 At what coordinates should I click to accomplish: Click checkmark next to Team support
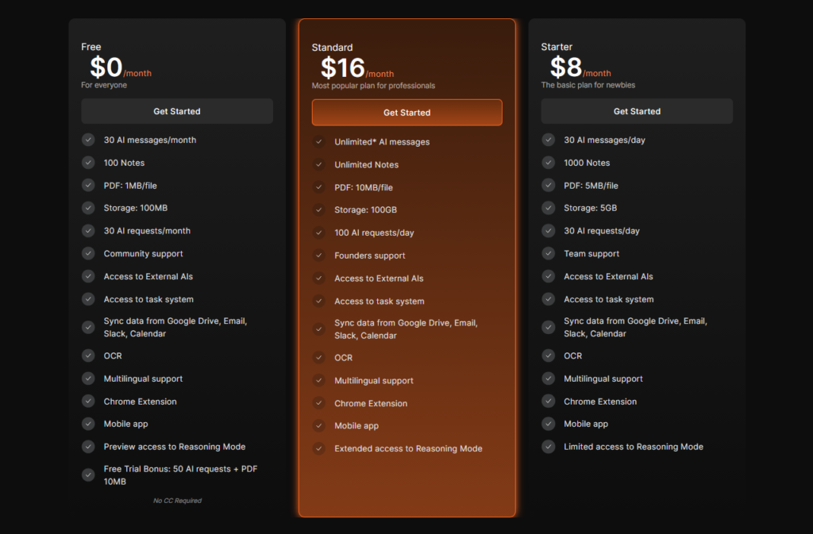548,254
